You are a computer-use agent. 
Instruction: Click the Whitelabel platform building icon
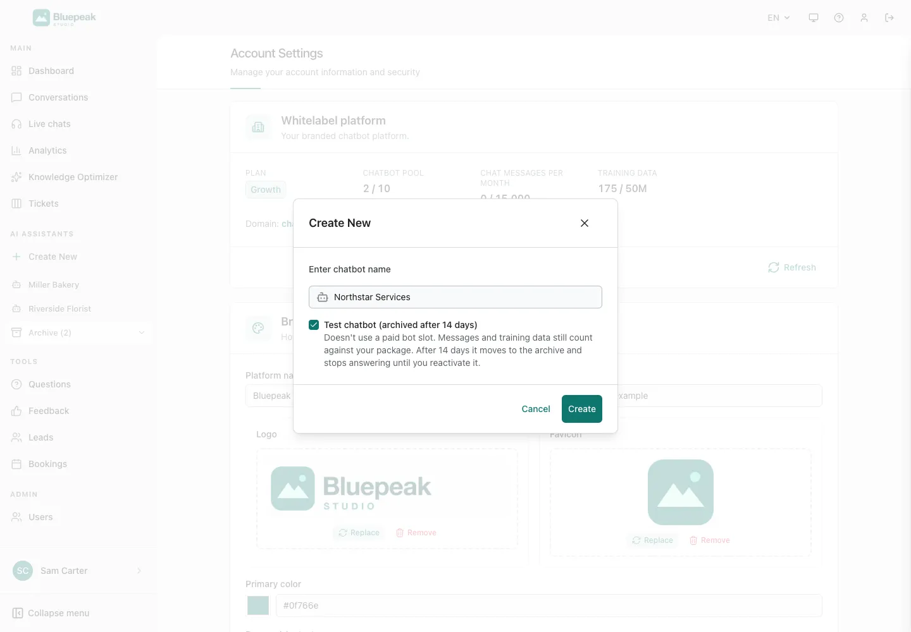point(258,127)
